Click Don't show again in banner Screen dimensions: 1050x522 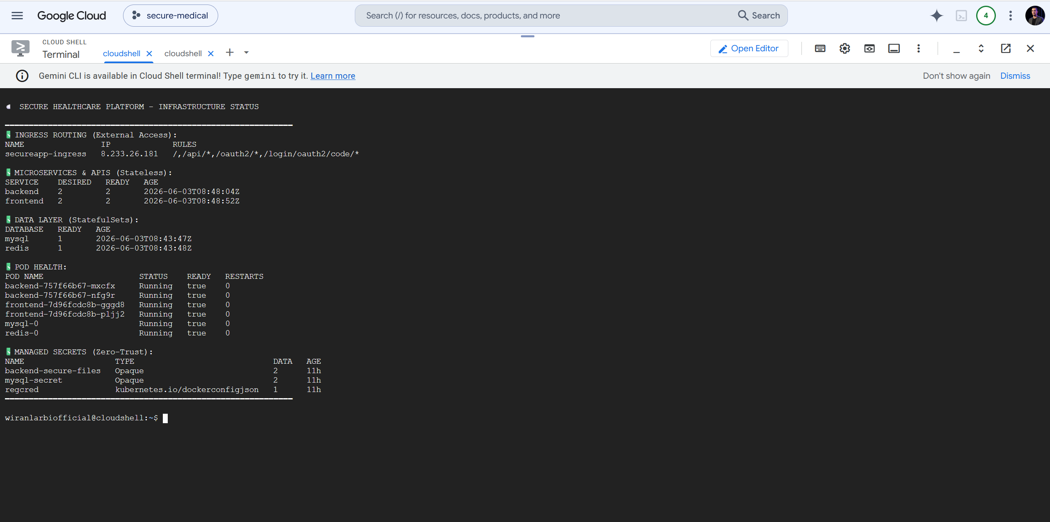point(956,76)
